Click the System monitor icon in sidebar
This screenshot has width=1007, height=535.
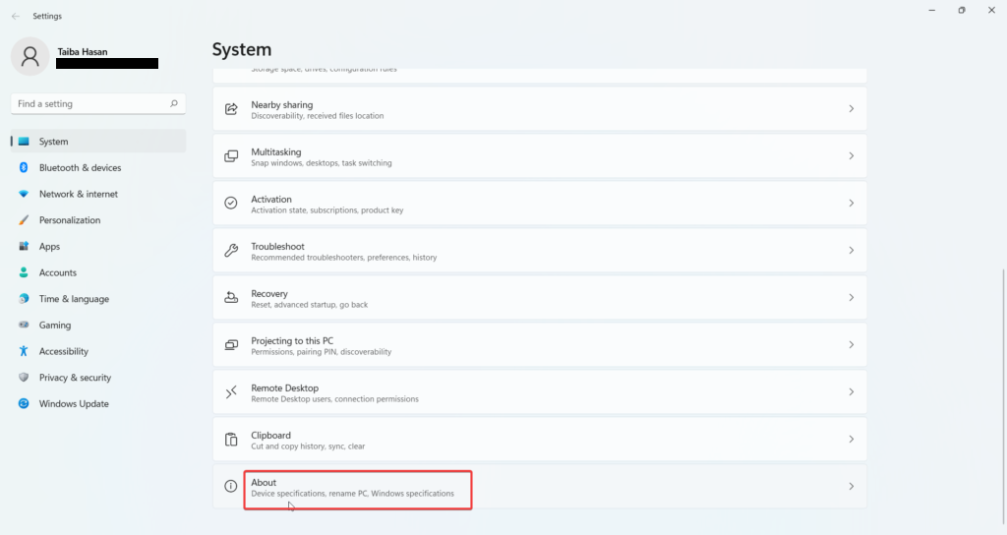point(24,142)
